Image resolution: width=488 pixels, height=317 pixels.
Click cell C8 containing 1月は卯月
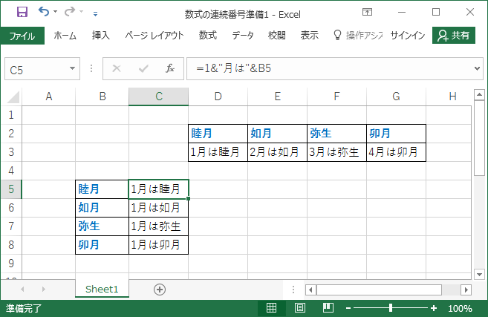(159, 245)
